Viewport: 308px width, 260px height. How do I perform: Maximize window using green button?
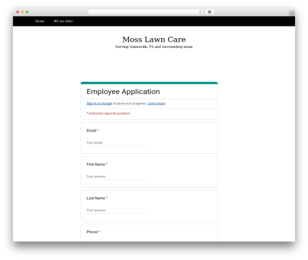point(27,12)
